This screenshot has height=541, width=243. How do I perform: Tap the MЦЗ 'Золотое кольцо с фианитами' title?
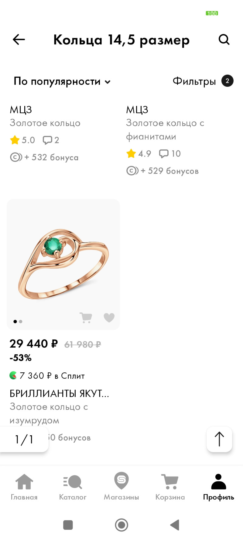coord(165,130)
